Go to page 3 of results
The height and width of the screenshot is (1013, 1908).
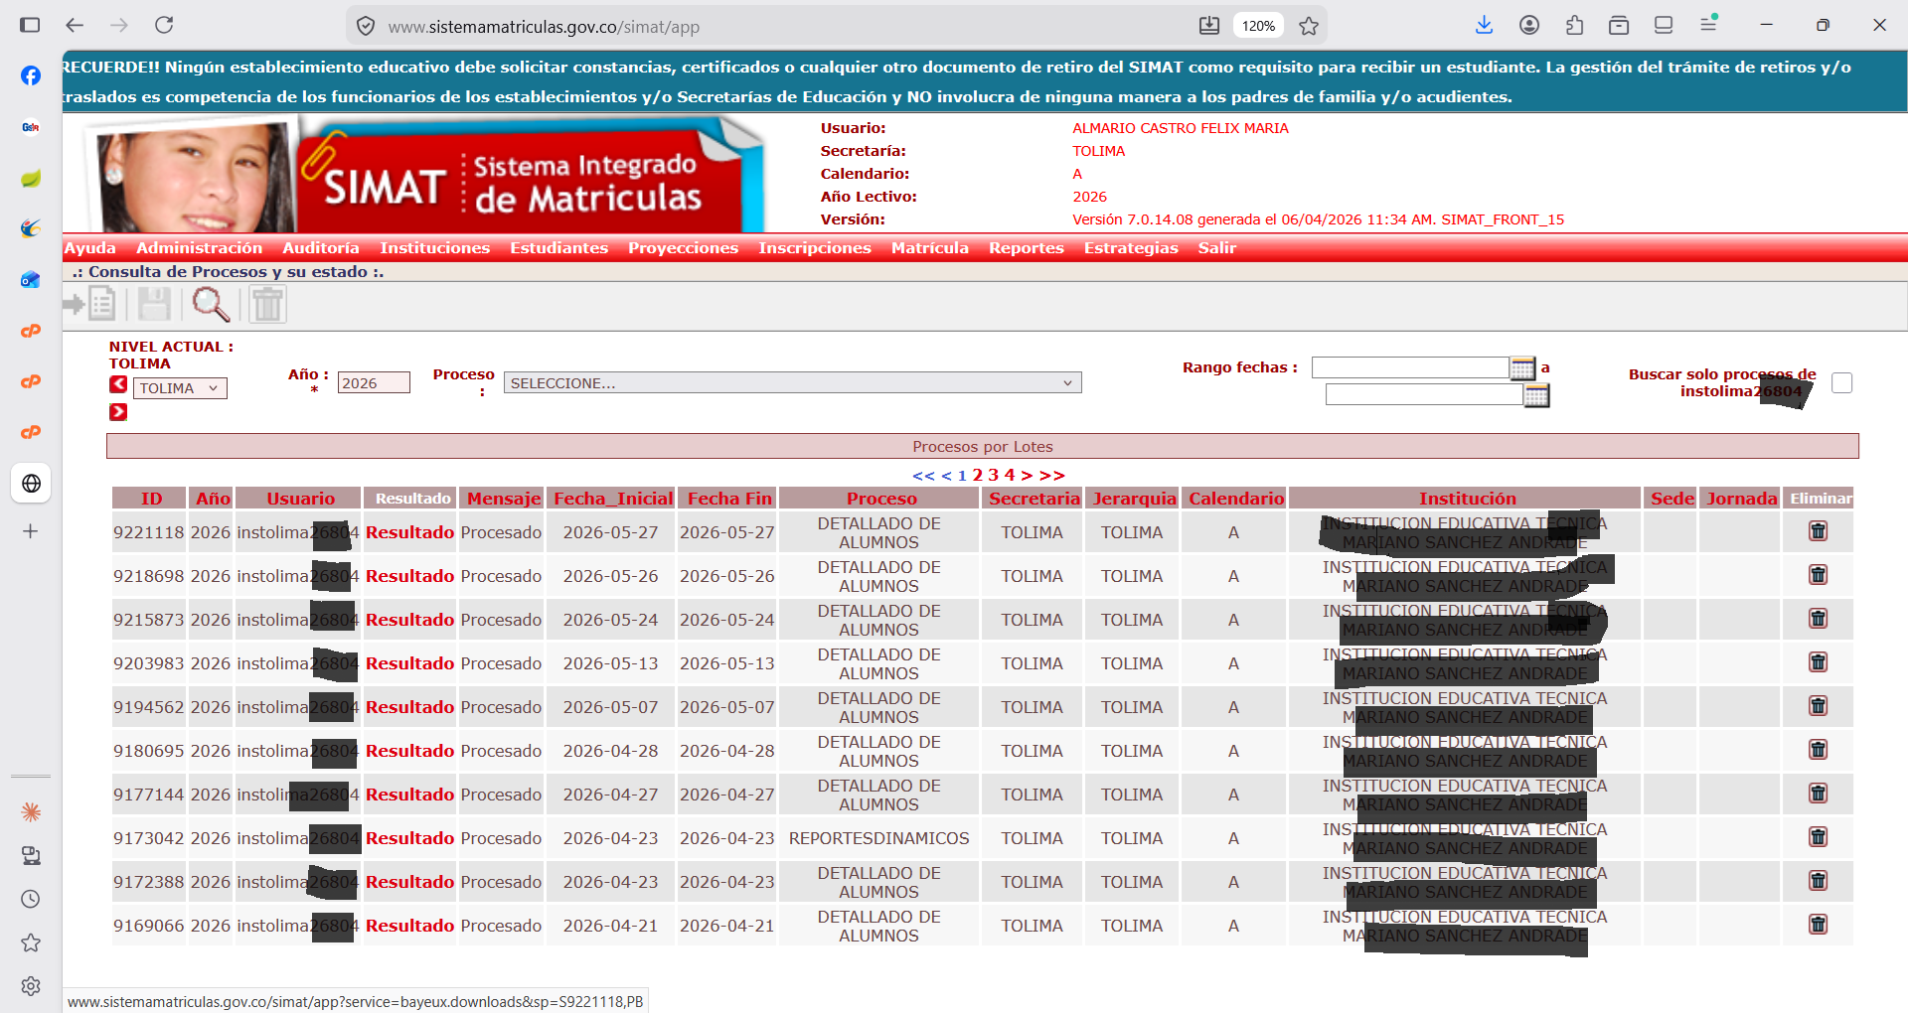click(994, 476)
